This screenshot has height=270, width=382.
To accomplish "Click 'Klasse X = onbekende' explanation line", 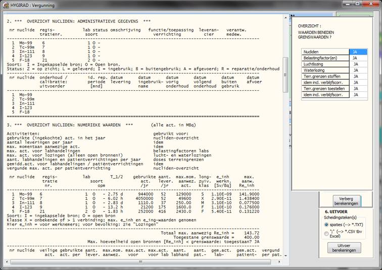I will point(102,220).
